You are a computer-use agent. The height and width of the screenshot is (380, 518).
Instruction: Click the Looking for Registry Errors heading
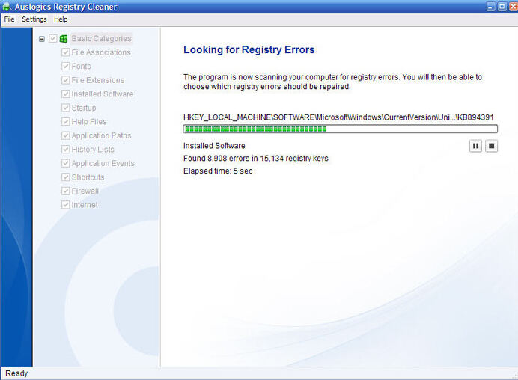(x=249, y=49)
